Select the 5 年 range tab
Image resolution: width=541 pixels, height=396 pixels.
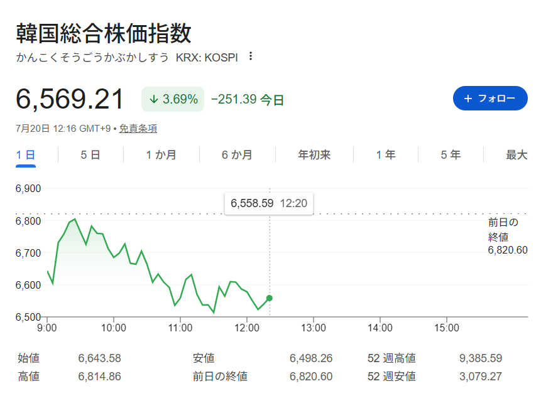451,155
